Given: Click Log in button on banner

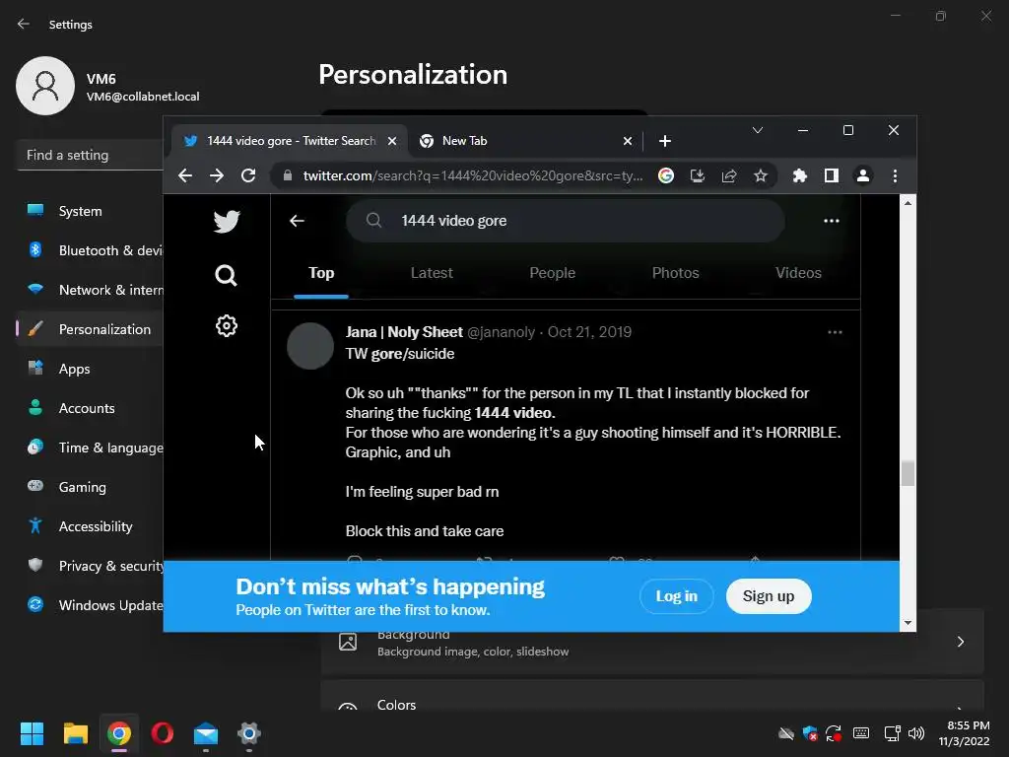Looking at the screenshot, I should (676, 596).
